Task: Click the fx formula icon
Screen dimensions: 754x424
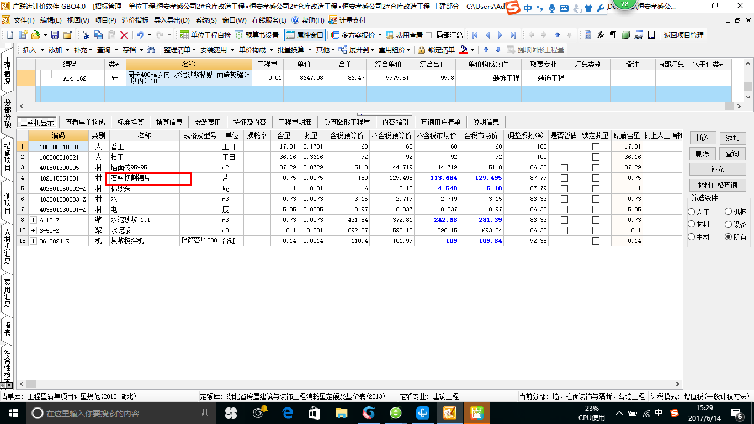Action: (601, 35)
